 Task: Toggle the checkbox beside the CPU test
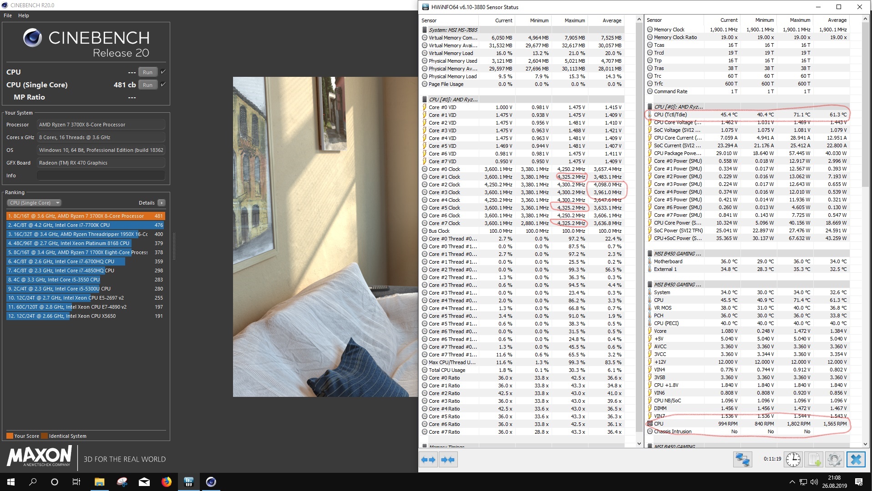(x=163, y=72)
